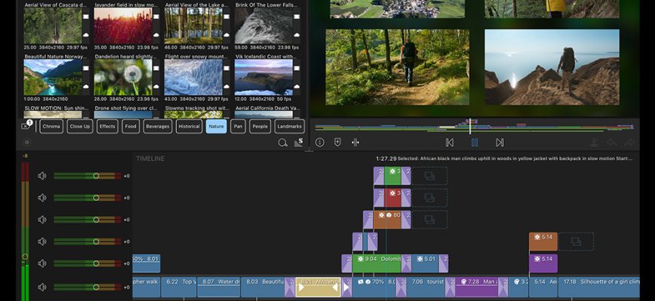Tap the white square on Dandelion clip thumbnail
655x301 pixels.
click(157, 68)
